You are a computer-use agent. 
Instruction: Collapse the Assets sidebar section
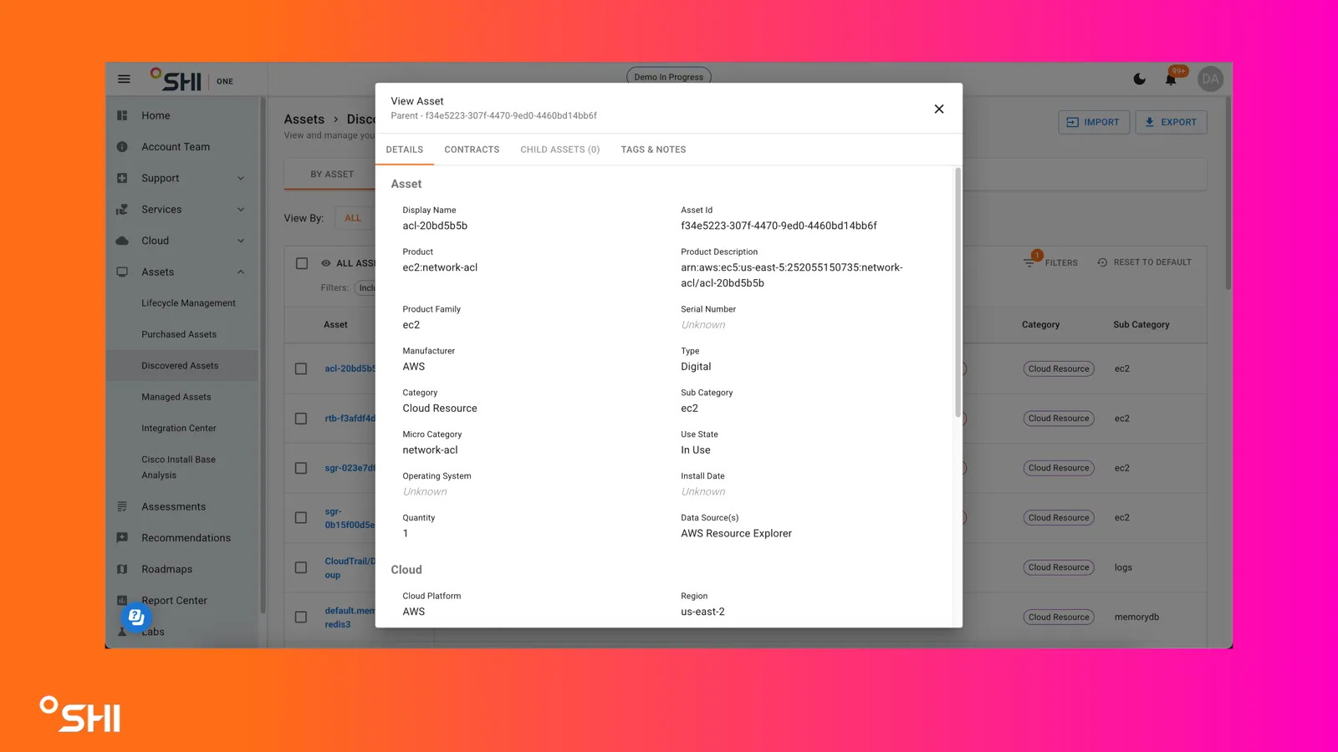(x=241, y=272)
